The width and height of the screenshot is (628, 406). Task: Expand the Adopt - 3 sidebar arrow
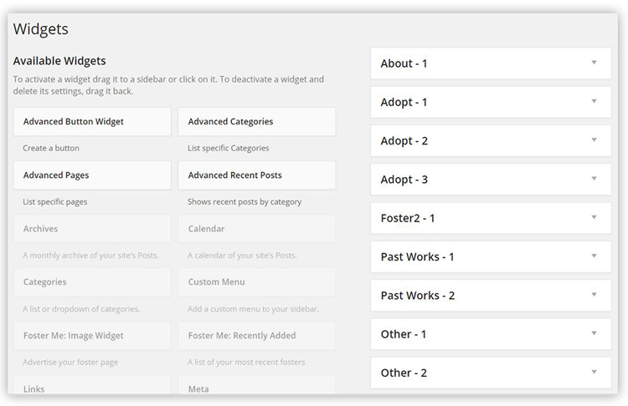tap(594, 179)
